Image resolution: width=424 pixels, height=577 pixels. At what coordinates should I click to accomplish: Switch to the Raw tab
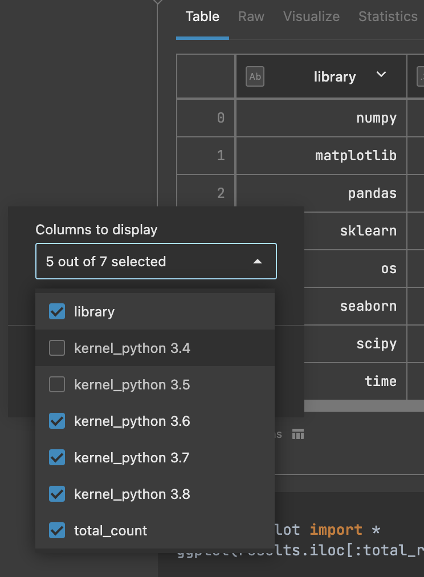click(x=251, y=17)
